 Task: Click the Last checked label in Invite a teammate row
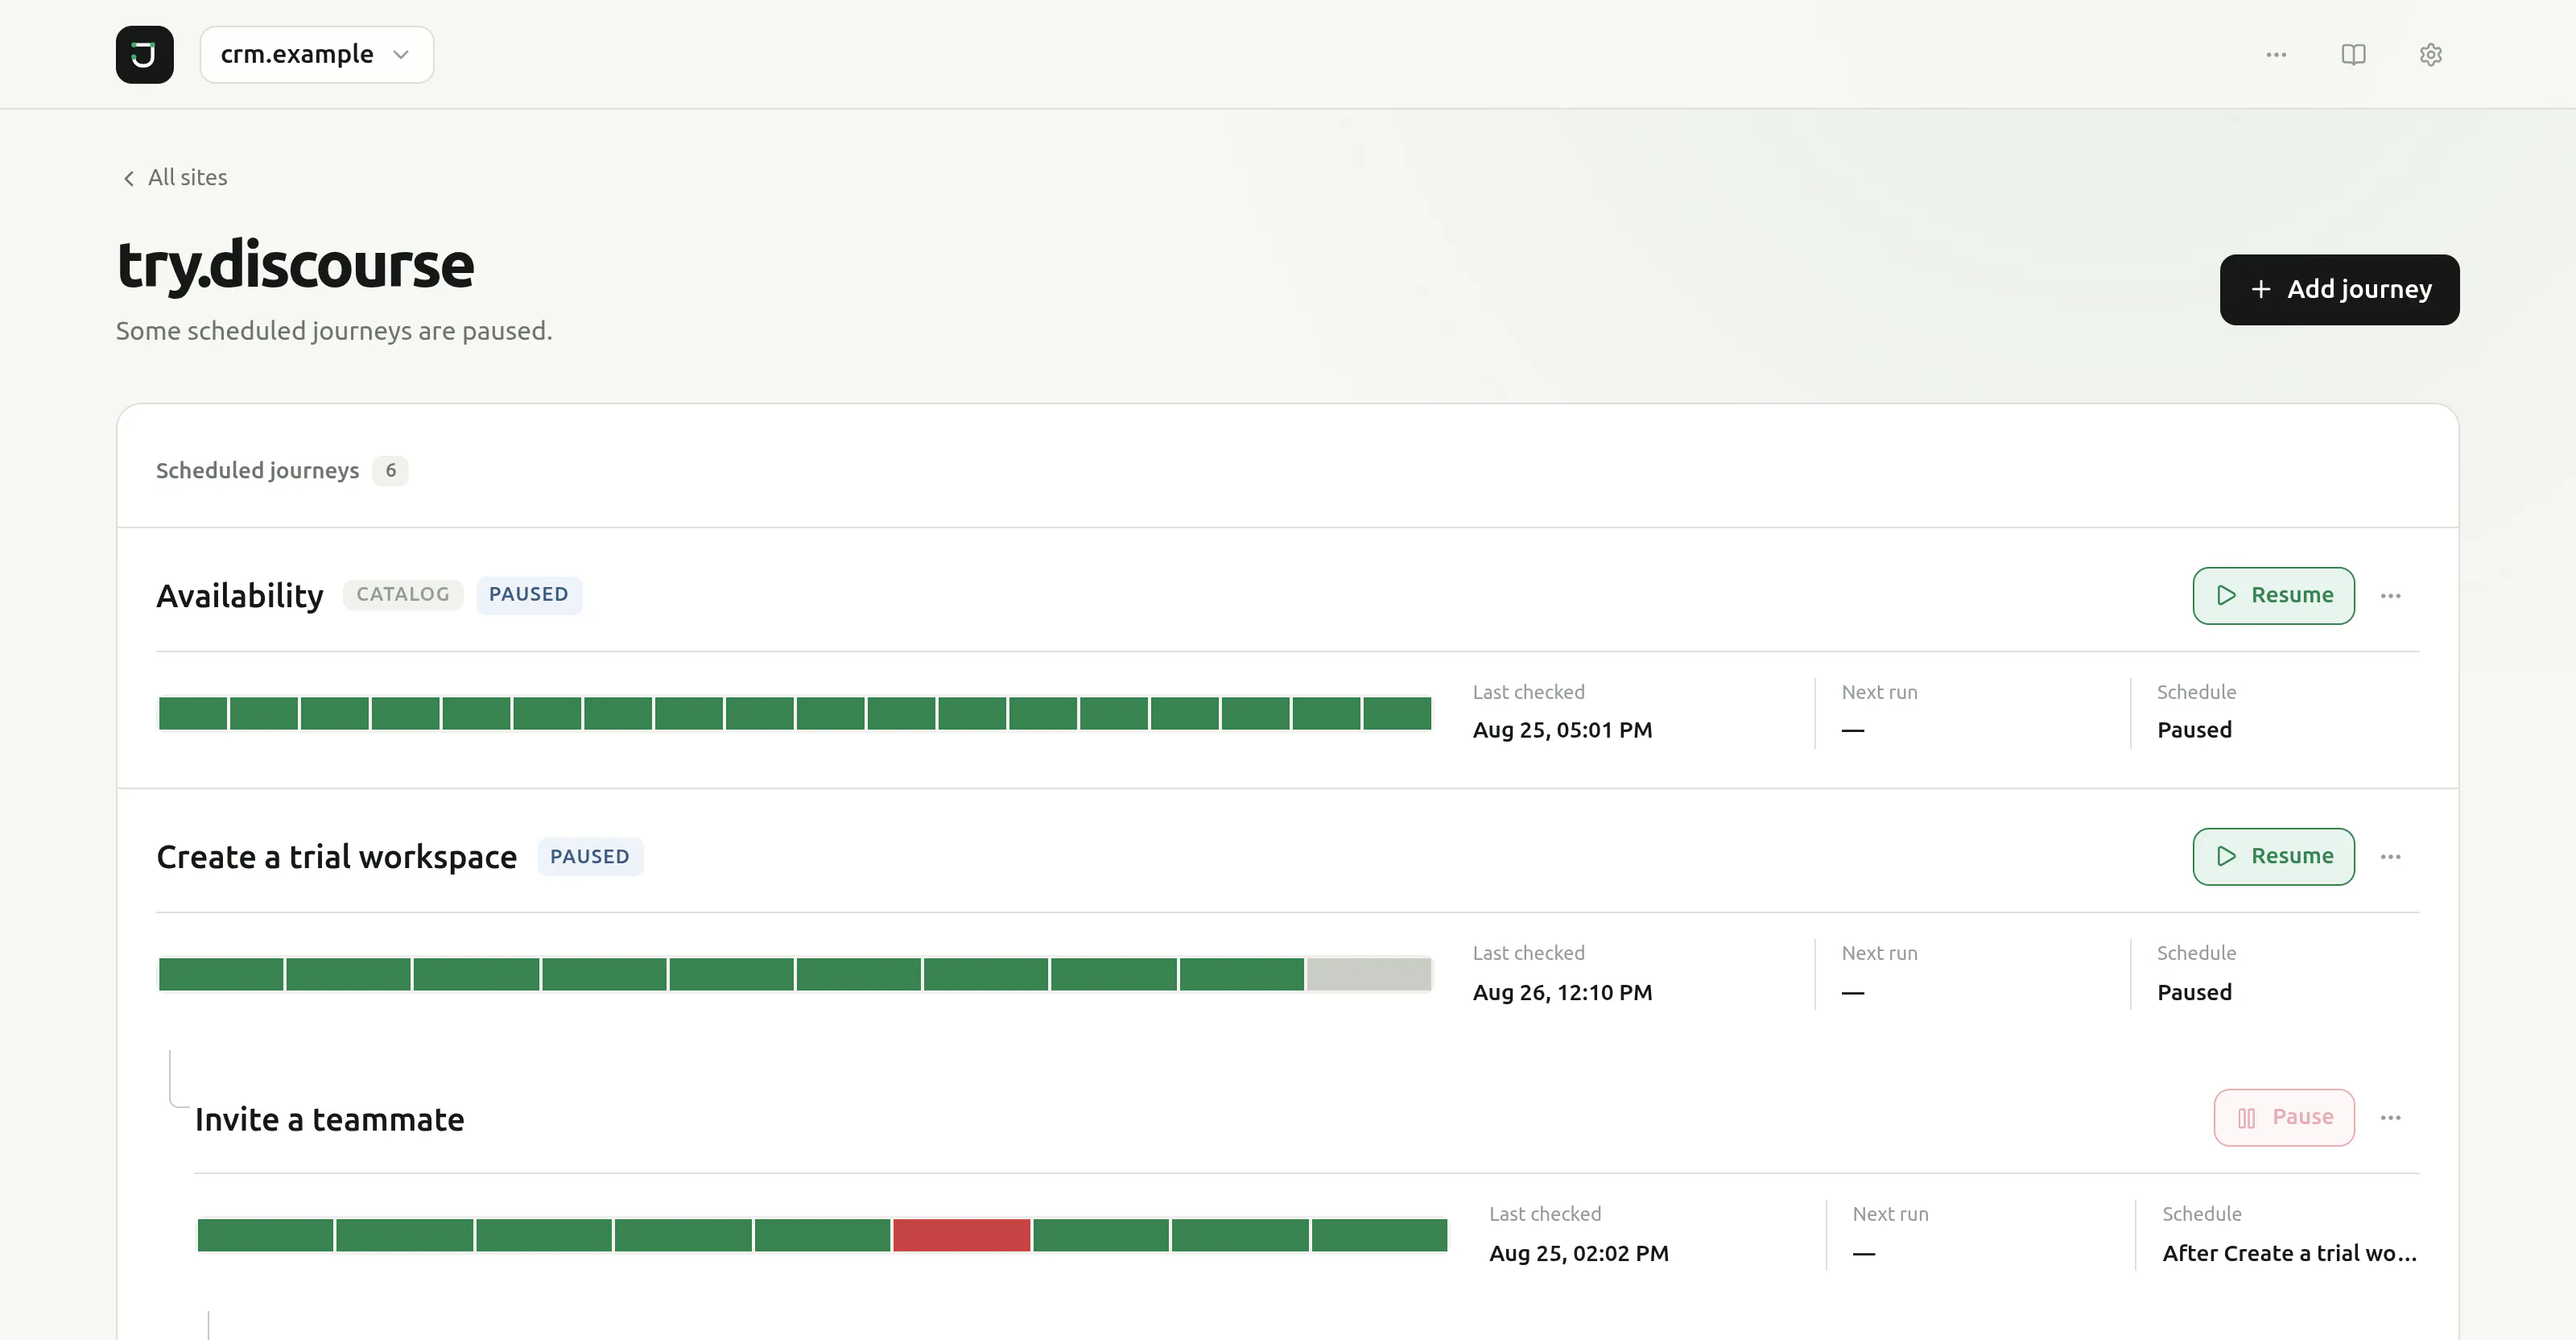(1545, 1214)
